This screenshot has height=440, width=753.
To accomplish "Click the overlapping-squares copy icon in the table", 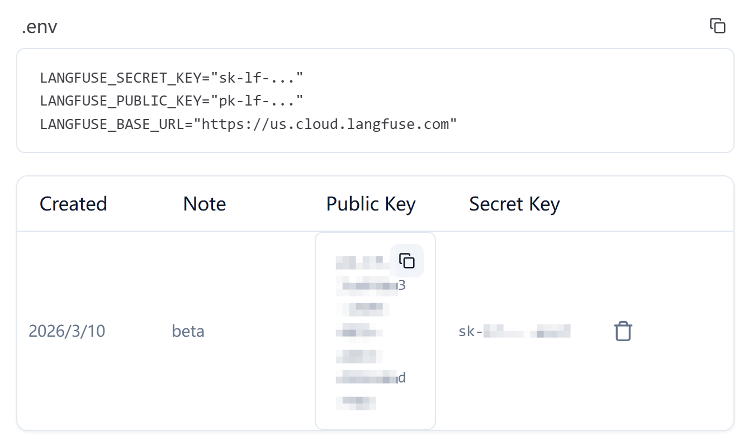I will 407,260.
